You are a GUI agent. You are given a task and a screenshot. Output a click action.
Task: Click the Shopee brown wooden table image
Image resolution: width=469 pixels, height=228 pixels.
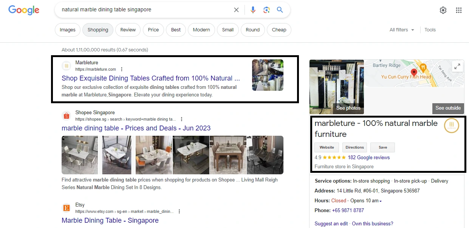click(228, 155)
